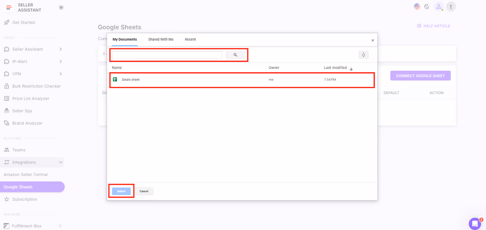Image resolution: width=486 pixels, height=230 pixels.
Task: Open the user profile icon
Action: coord(439,7)
